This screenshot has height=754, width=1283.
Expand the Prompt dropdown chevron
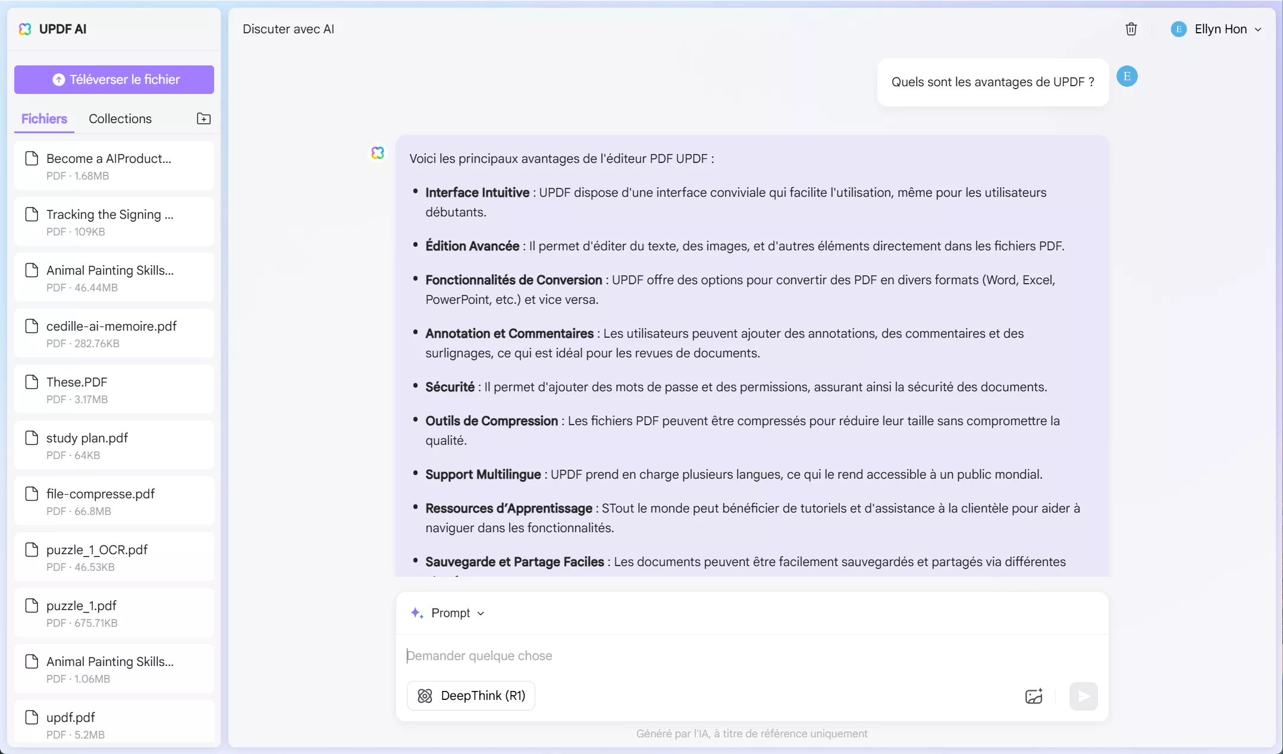481,614
